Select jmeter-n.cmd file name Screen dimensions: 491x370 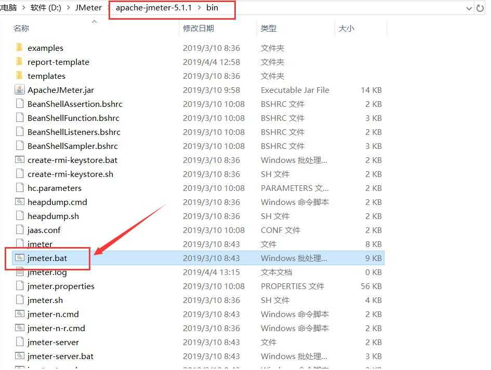click(53, 314)
